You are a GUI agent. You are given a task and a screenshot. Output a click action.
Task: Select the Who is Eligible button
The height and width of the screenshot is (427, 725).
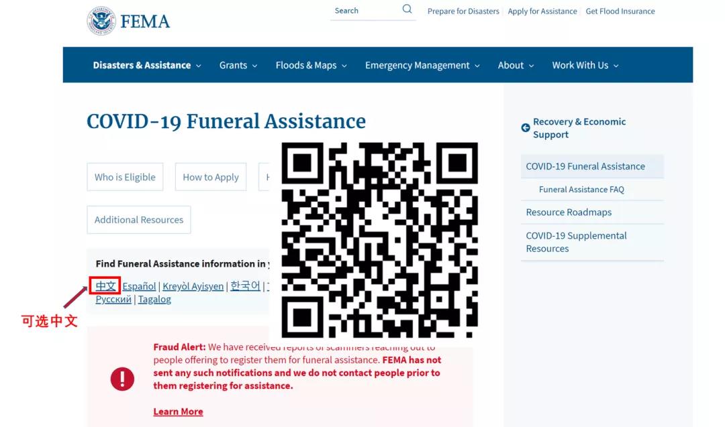pyautogui.click(x=125, y=177)
